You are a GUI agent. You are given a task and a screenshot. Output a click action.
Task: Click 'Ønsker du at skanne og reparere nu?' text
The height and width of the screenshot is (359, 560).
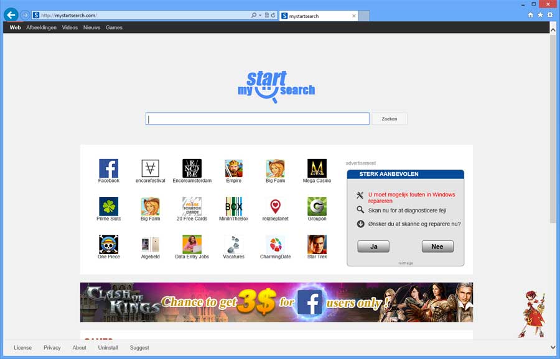point(414,224)
